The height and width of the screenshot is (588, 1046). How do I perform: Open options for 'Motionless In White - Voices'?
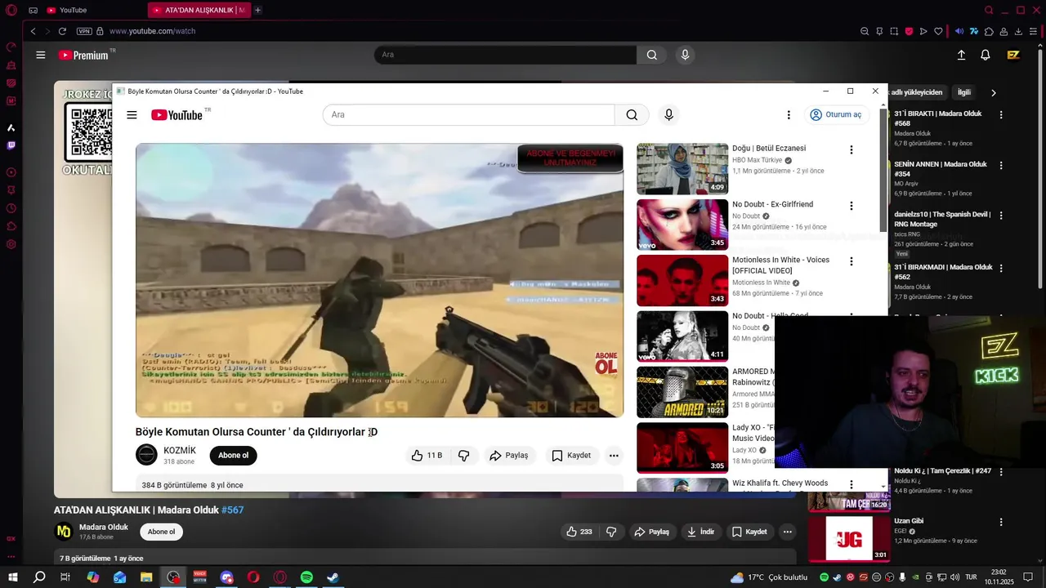(851, 261)
